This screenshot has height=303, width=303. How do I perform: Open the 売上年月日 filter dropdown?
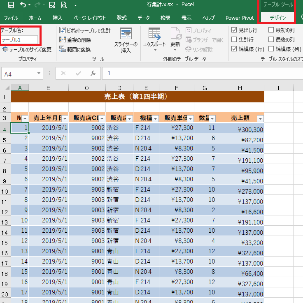(x=65, y=118)
